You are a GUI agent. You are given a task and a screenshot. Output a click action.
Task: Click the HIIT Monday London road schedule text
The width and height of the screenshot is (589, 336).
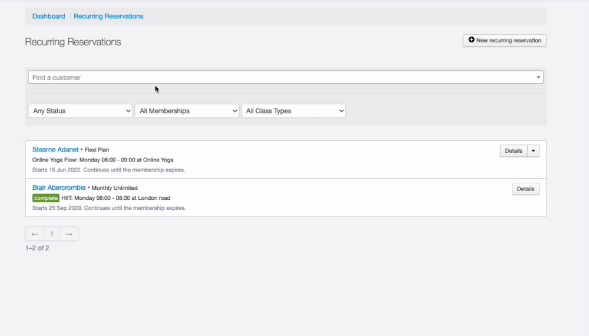[x=115, y=198]
